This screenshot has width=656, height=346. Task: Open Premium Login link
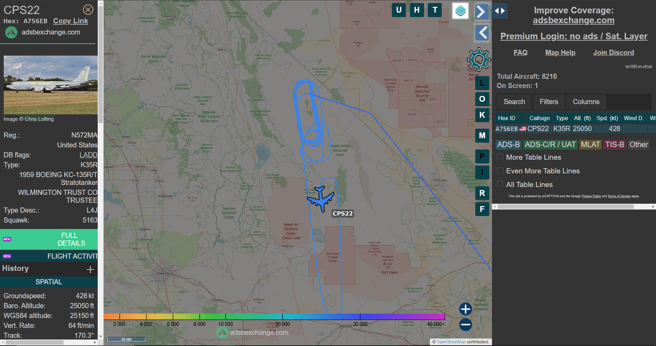tap(574, 36)
